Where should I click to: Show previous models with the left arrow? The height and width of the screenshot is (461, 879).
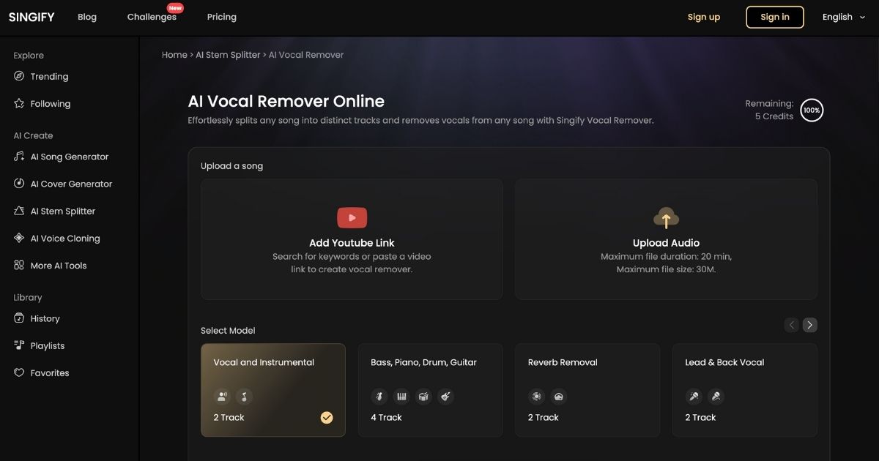click(791, 325)
